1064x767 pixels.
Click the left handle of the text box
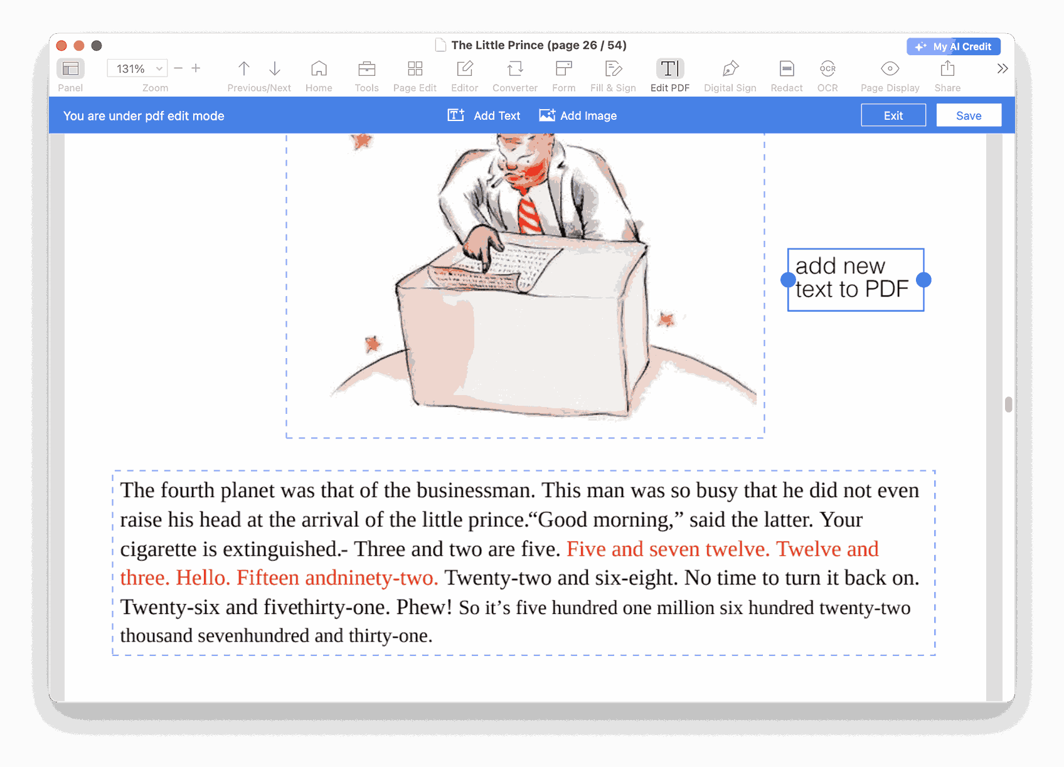coord(788,280)
